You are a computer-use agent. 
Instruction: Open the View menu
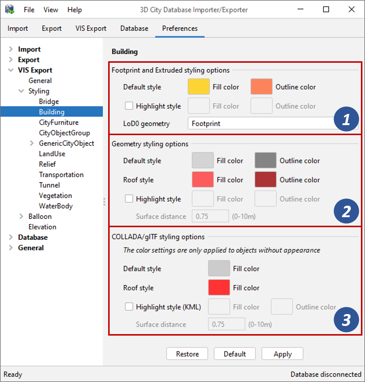click(51, 10)
